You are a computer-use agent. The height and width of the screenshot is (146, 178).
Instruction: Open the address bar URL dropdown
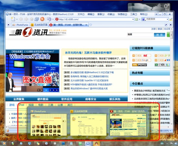[x=133, y=19]
